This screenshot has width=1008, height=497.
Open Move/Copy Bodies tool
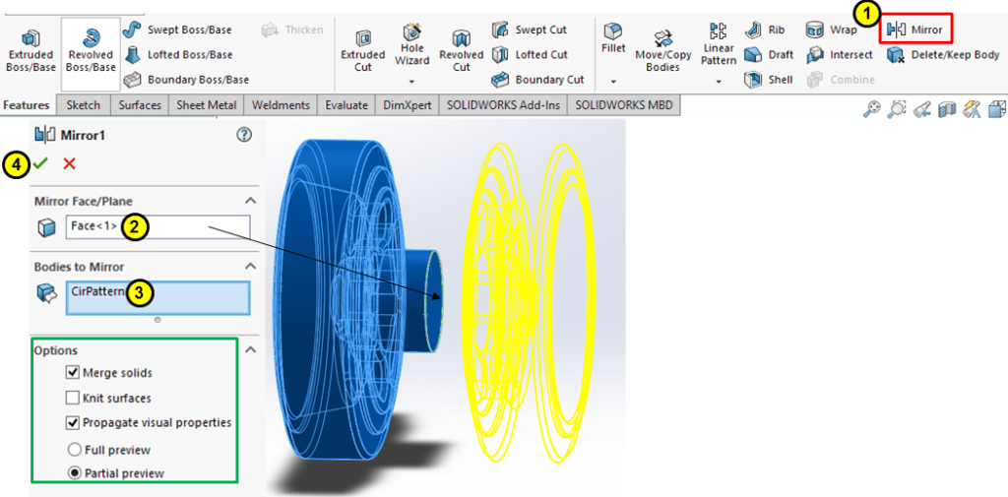point(662,47)
